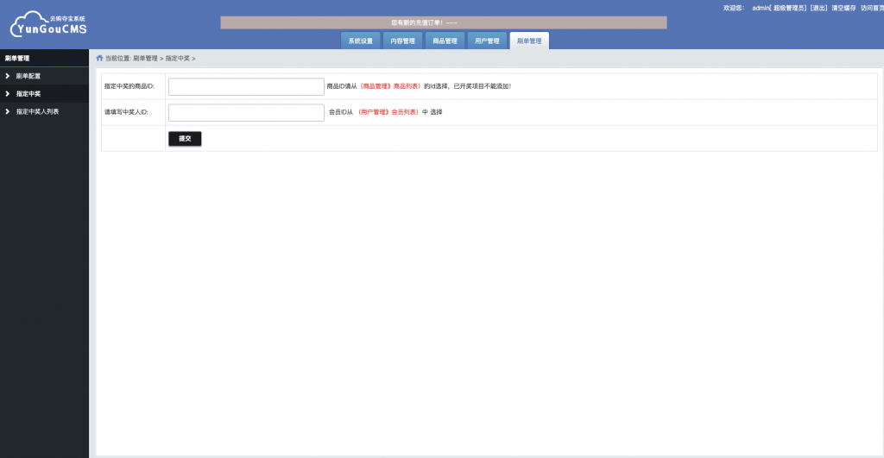Expand the 指定中奖人列表 chevron arrow
This screenshot has width=884, height=458.
tap(7, 111)
